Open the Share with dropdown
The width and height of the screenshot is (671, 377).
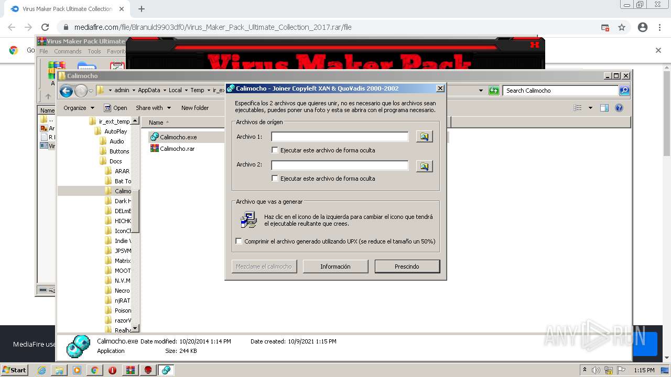tap(153, 108)
